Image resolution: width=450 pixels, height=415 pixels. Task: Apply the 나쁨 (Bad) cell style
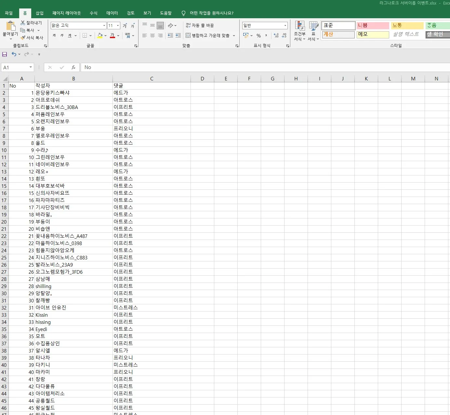373,25
